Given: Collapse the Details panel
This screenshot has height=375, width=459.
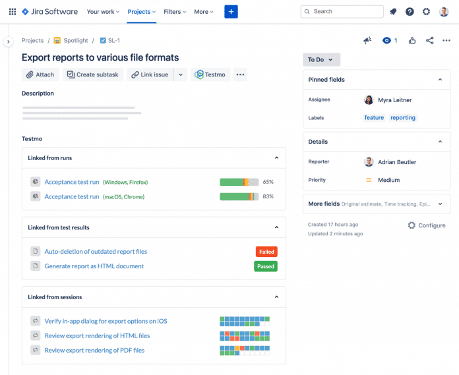Looking at the screenshot, I should pos(440,142).
